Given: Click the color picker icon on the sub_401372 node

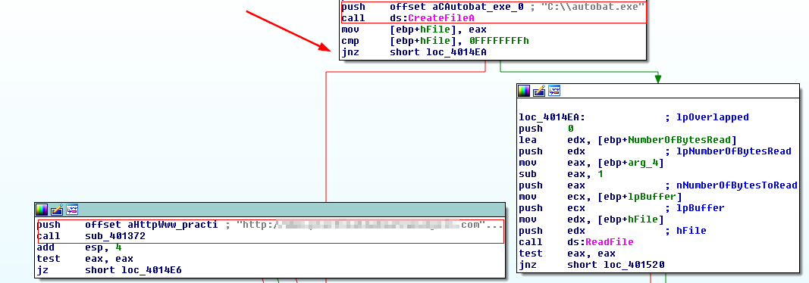Looking at the screenshot, I should pyautogui.click(x=42, y=210).
